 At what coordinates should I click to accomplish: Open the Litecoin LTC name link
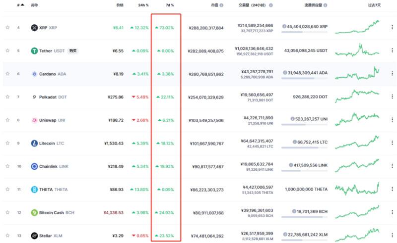[52, 143]
